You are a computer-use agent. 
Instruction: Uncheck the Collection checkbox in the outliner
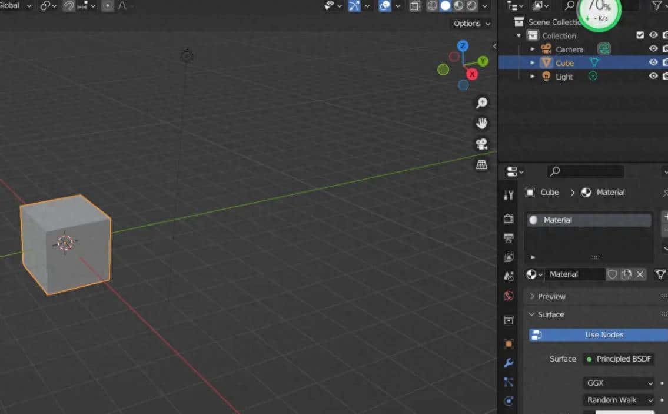(640, 34)
